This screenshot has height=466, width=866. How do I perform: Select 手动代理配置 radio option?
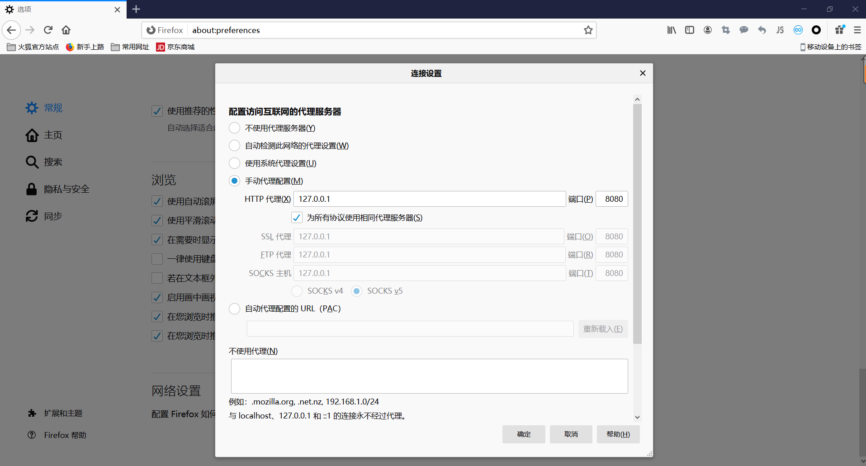pyautogui.click(x=234, y=181)
